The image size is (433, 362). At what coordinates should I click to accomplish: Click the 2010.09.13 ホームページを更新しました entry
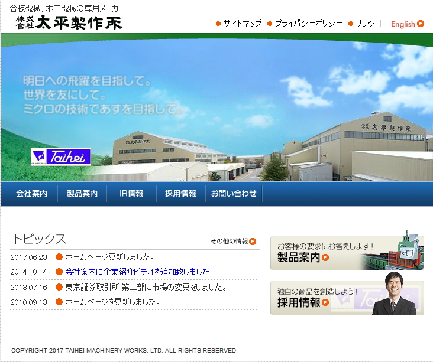point(112,302)
